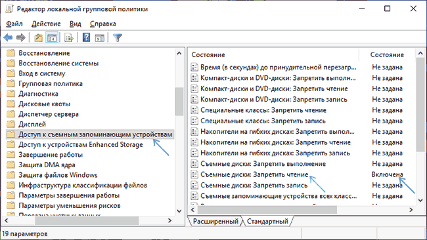
Task: Select Параметры завершения работы folder
Action: [69, 195]
